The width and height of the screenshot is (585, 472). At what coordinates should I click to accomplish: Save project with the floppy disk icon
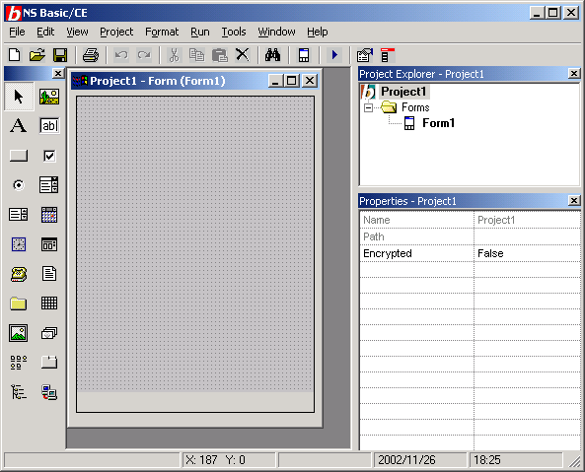pos(60,55)
